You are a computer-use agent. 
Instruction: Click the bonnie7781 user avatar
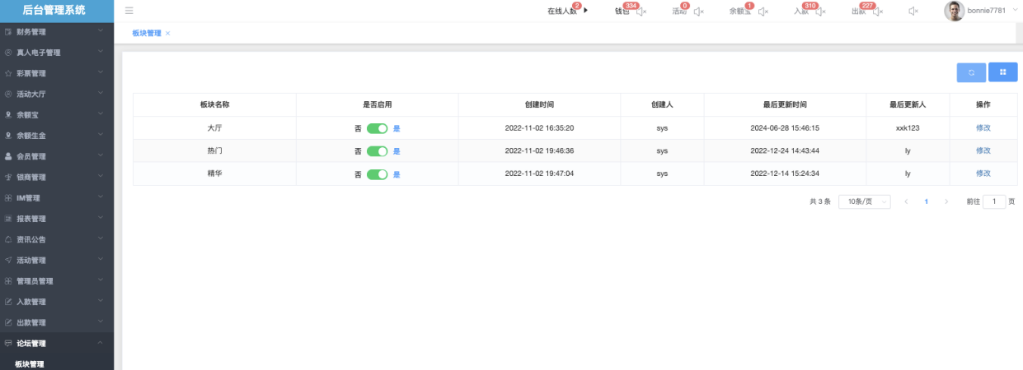(954, 11)
